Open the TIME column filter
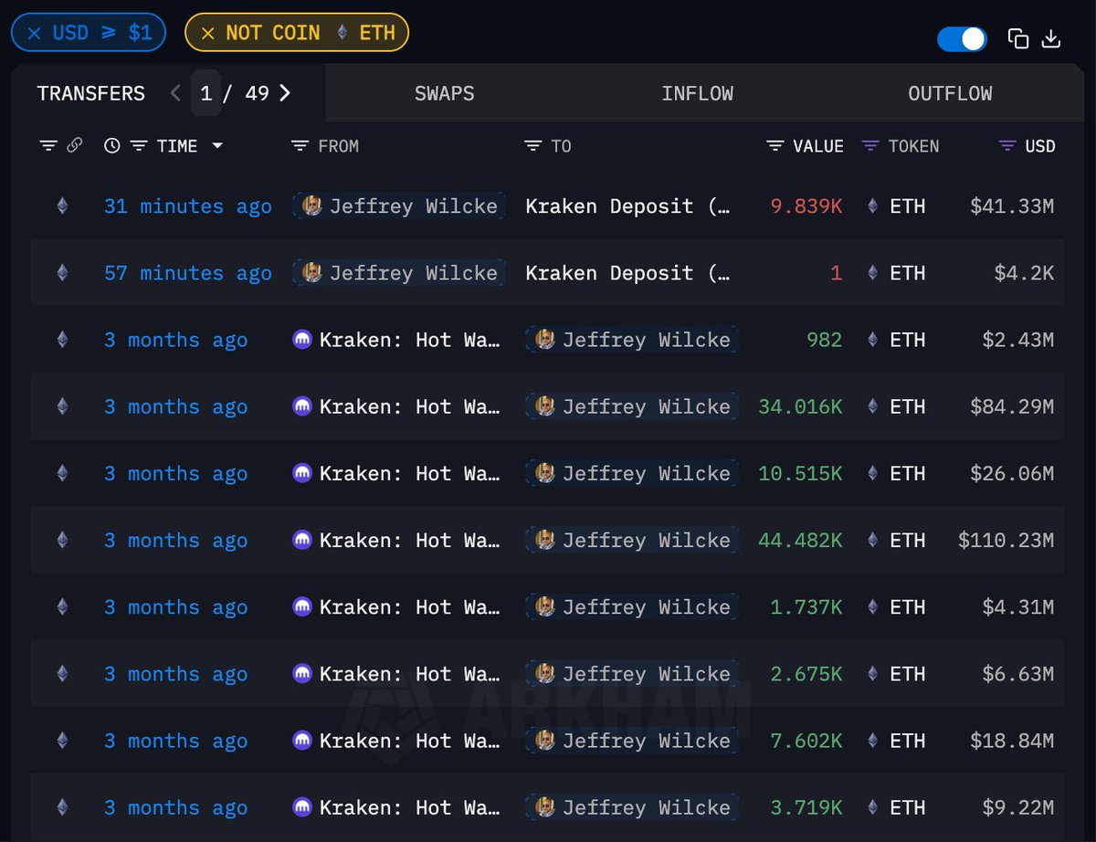This screenshot has width=1096, height=842. click(x=139, y=146)
